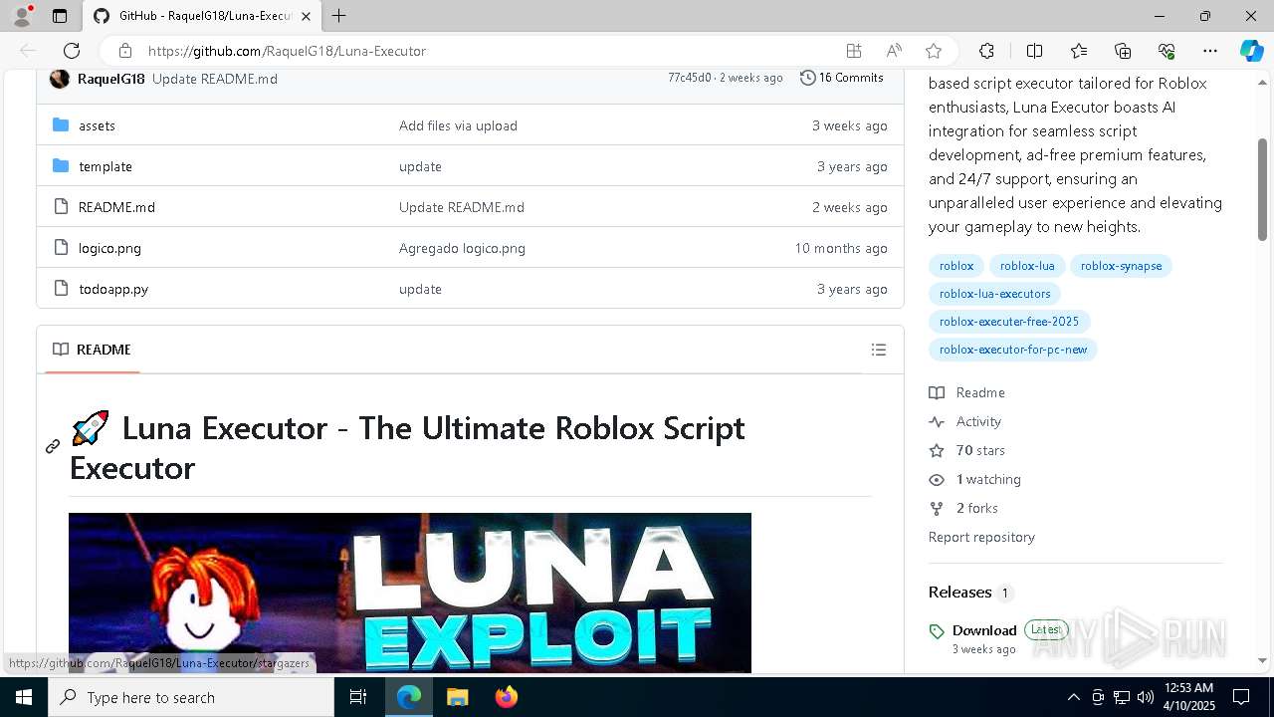Add this page to favorites
The image size is (1274, 717).
[934, 51]
